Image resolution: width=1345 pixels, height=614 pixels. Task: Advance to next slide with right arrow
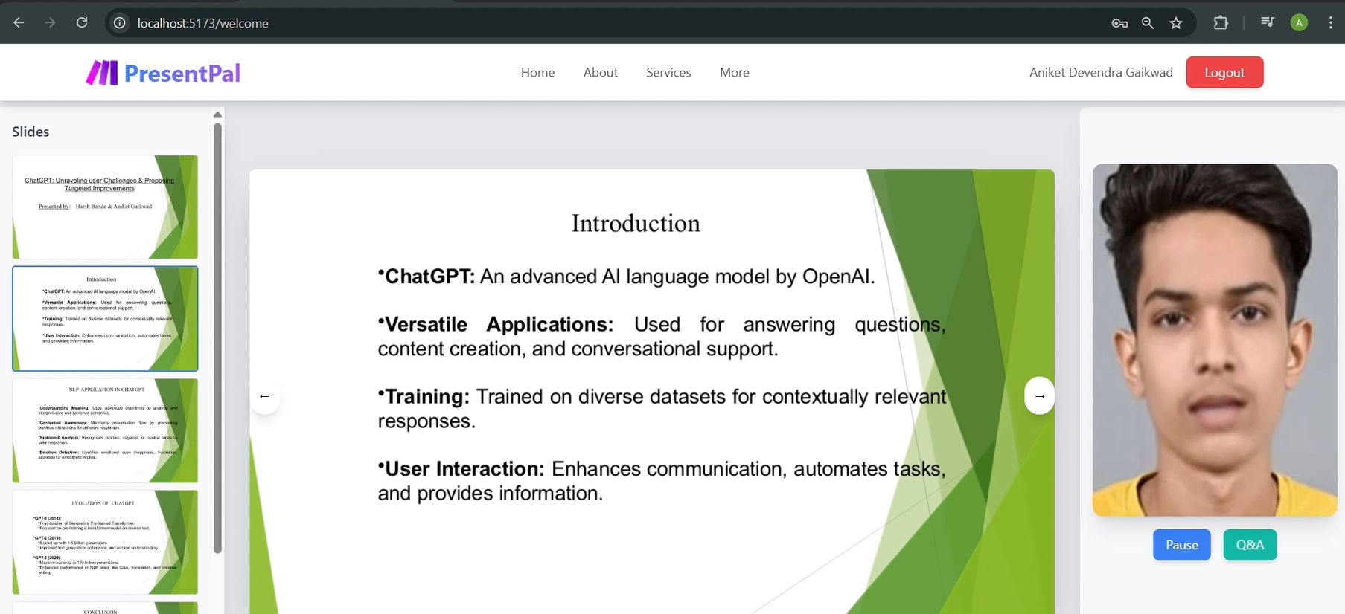[1039, 396]
